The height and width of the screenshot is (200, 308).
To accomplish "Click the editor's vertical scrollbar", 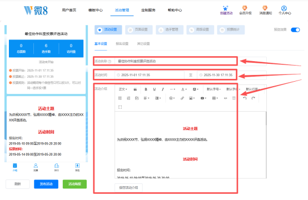I will (x=266, y=119).
